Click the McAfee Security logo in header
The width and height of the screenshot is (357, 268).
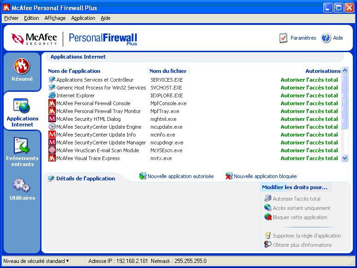(x=34, y=39)
